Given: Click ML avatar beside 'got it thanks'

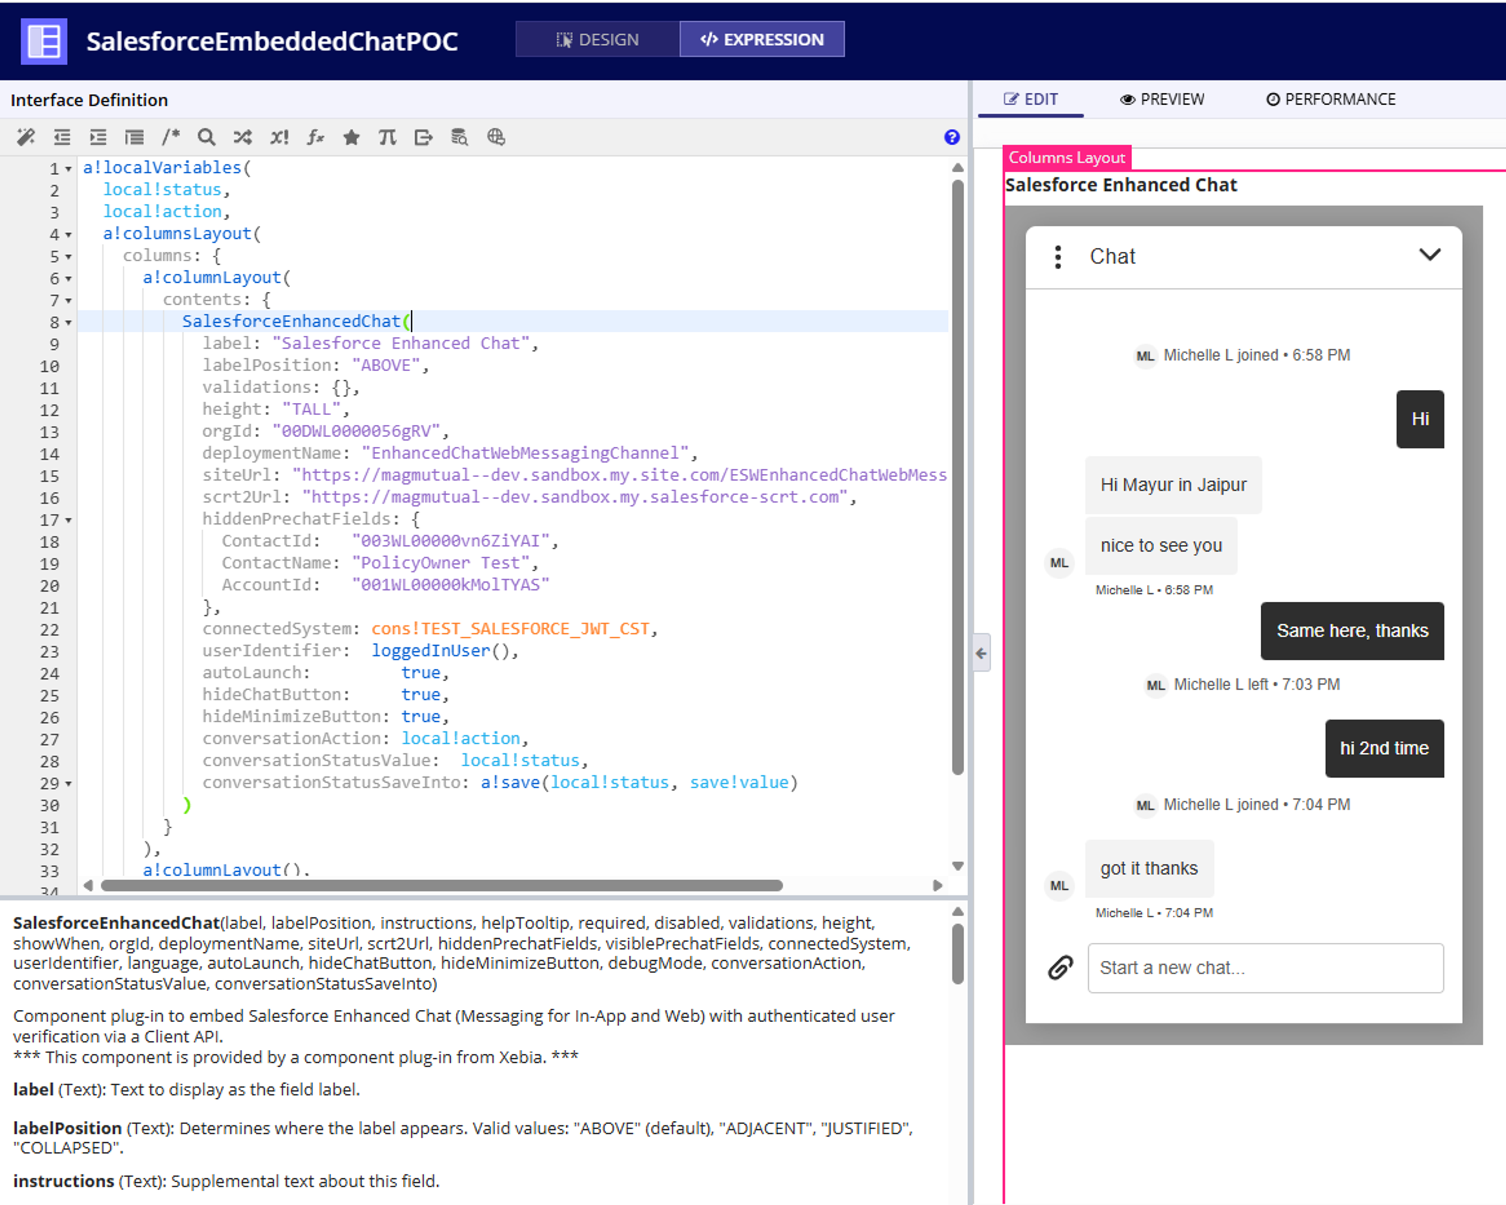Looking at the screenshot, I should 1059,886.
